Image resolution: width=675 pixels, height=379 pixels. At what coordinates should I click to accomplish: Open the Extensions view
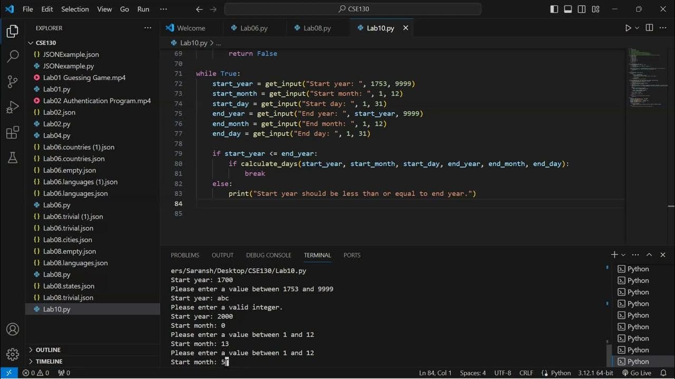coord(13,133)
